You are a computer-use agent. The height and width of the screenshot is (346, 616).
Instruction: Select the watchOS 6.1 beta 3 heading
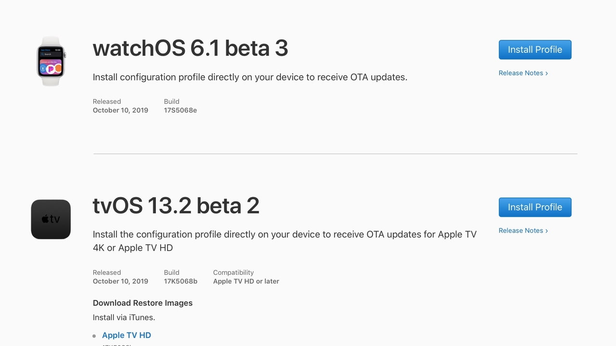pyautogui.click(x=190, y=48)
